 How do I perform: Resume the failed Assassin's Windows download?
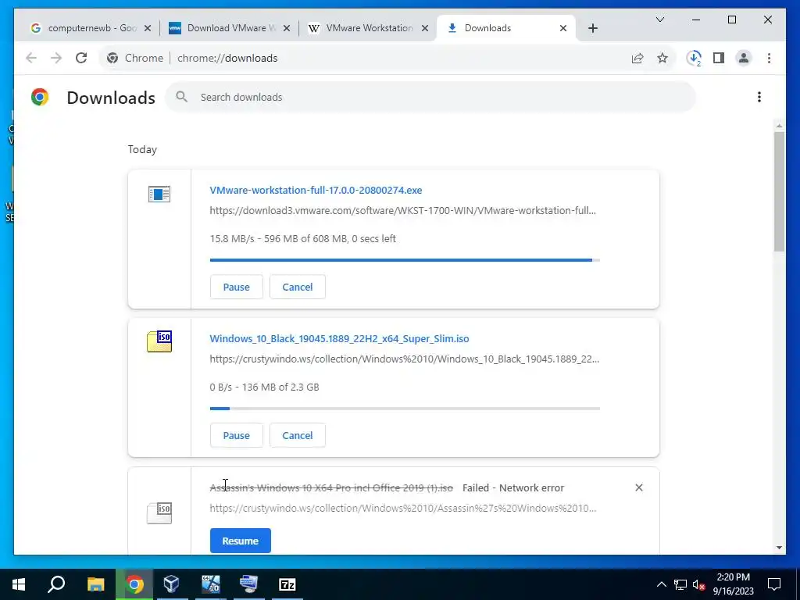click(x=241, y=541)
